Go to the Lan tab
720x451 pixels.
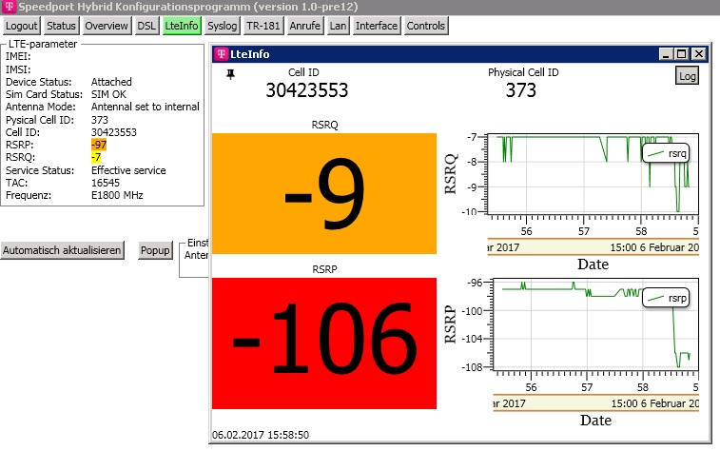338,26
